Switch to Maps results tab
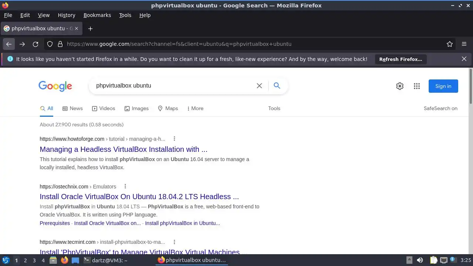 point(168,108)
